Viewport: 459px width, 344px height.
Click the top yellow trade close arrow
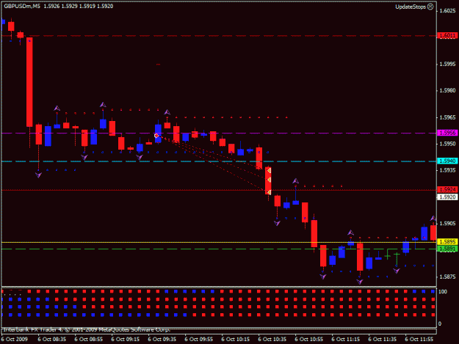269,170
